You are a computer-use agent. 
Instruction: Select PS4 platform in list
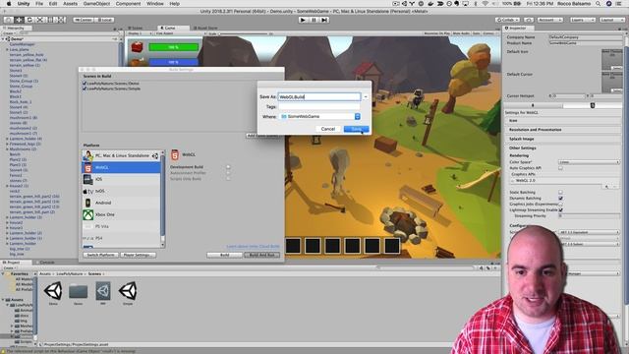121,238
